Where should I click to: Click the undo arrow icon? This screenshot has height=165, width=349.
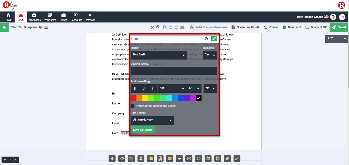(171, 27)
